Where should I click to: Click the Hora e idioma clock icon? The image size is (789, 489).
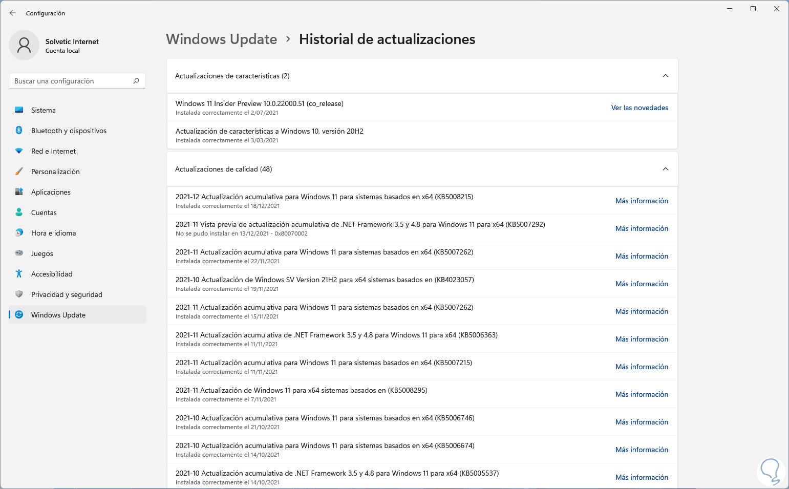point(19,233)
